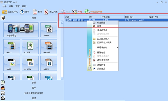The height and width of the screenshot is (101, 168).
Task: Click 清空列表 red X icon
Action: point(46,12)
